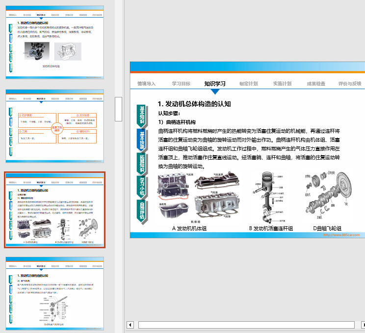Click the blue triangle marker under 知识学习
365x333 pixels.
215,92
